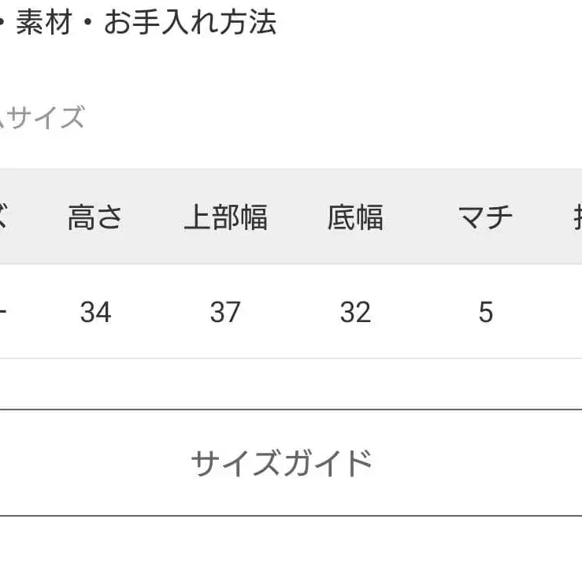Select the 上部幅 column header
Viewport: 582px width, 582px height.
click(x=225, y=217)
